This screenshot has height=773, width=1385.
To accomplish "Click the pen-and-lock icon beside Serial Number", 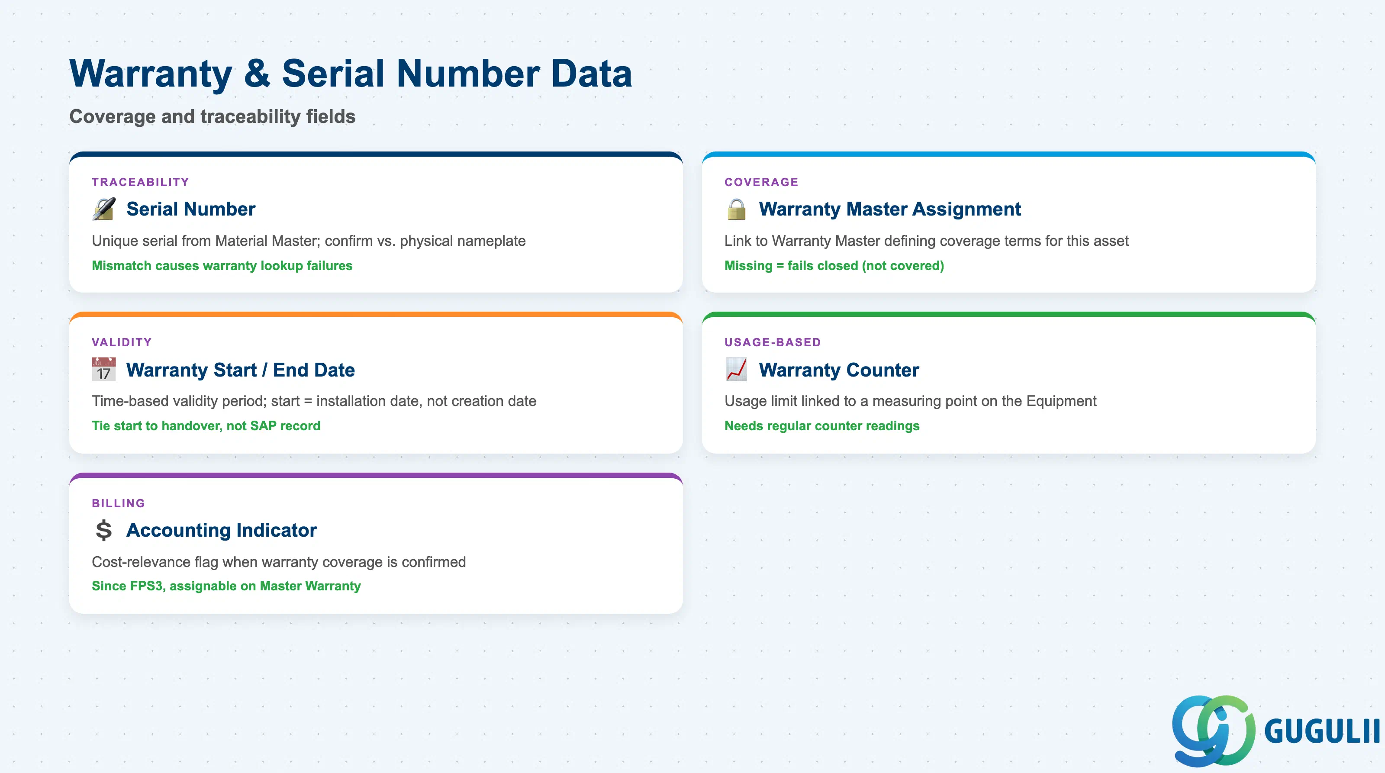I will [x=104, y=209].
